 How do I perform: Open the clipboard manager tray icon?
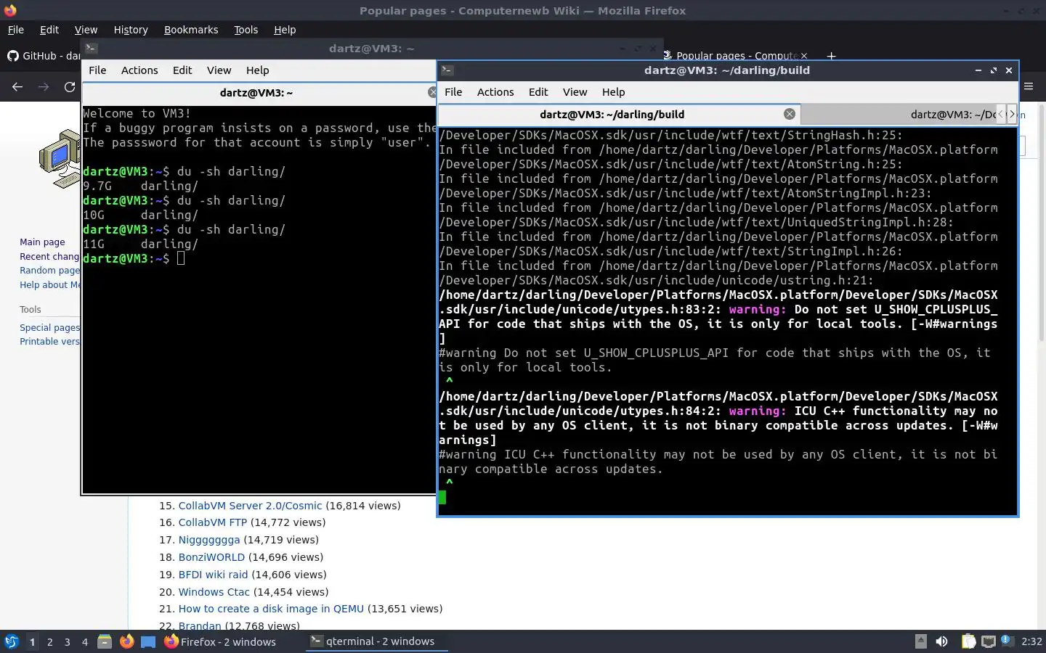coord(968,641)
